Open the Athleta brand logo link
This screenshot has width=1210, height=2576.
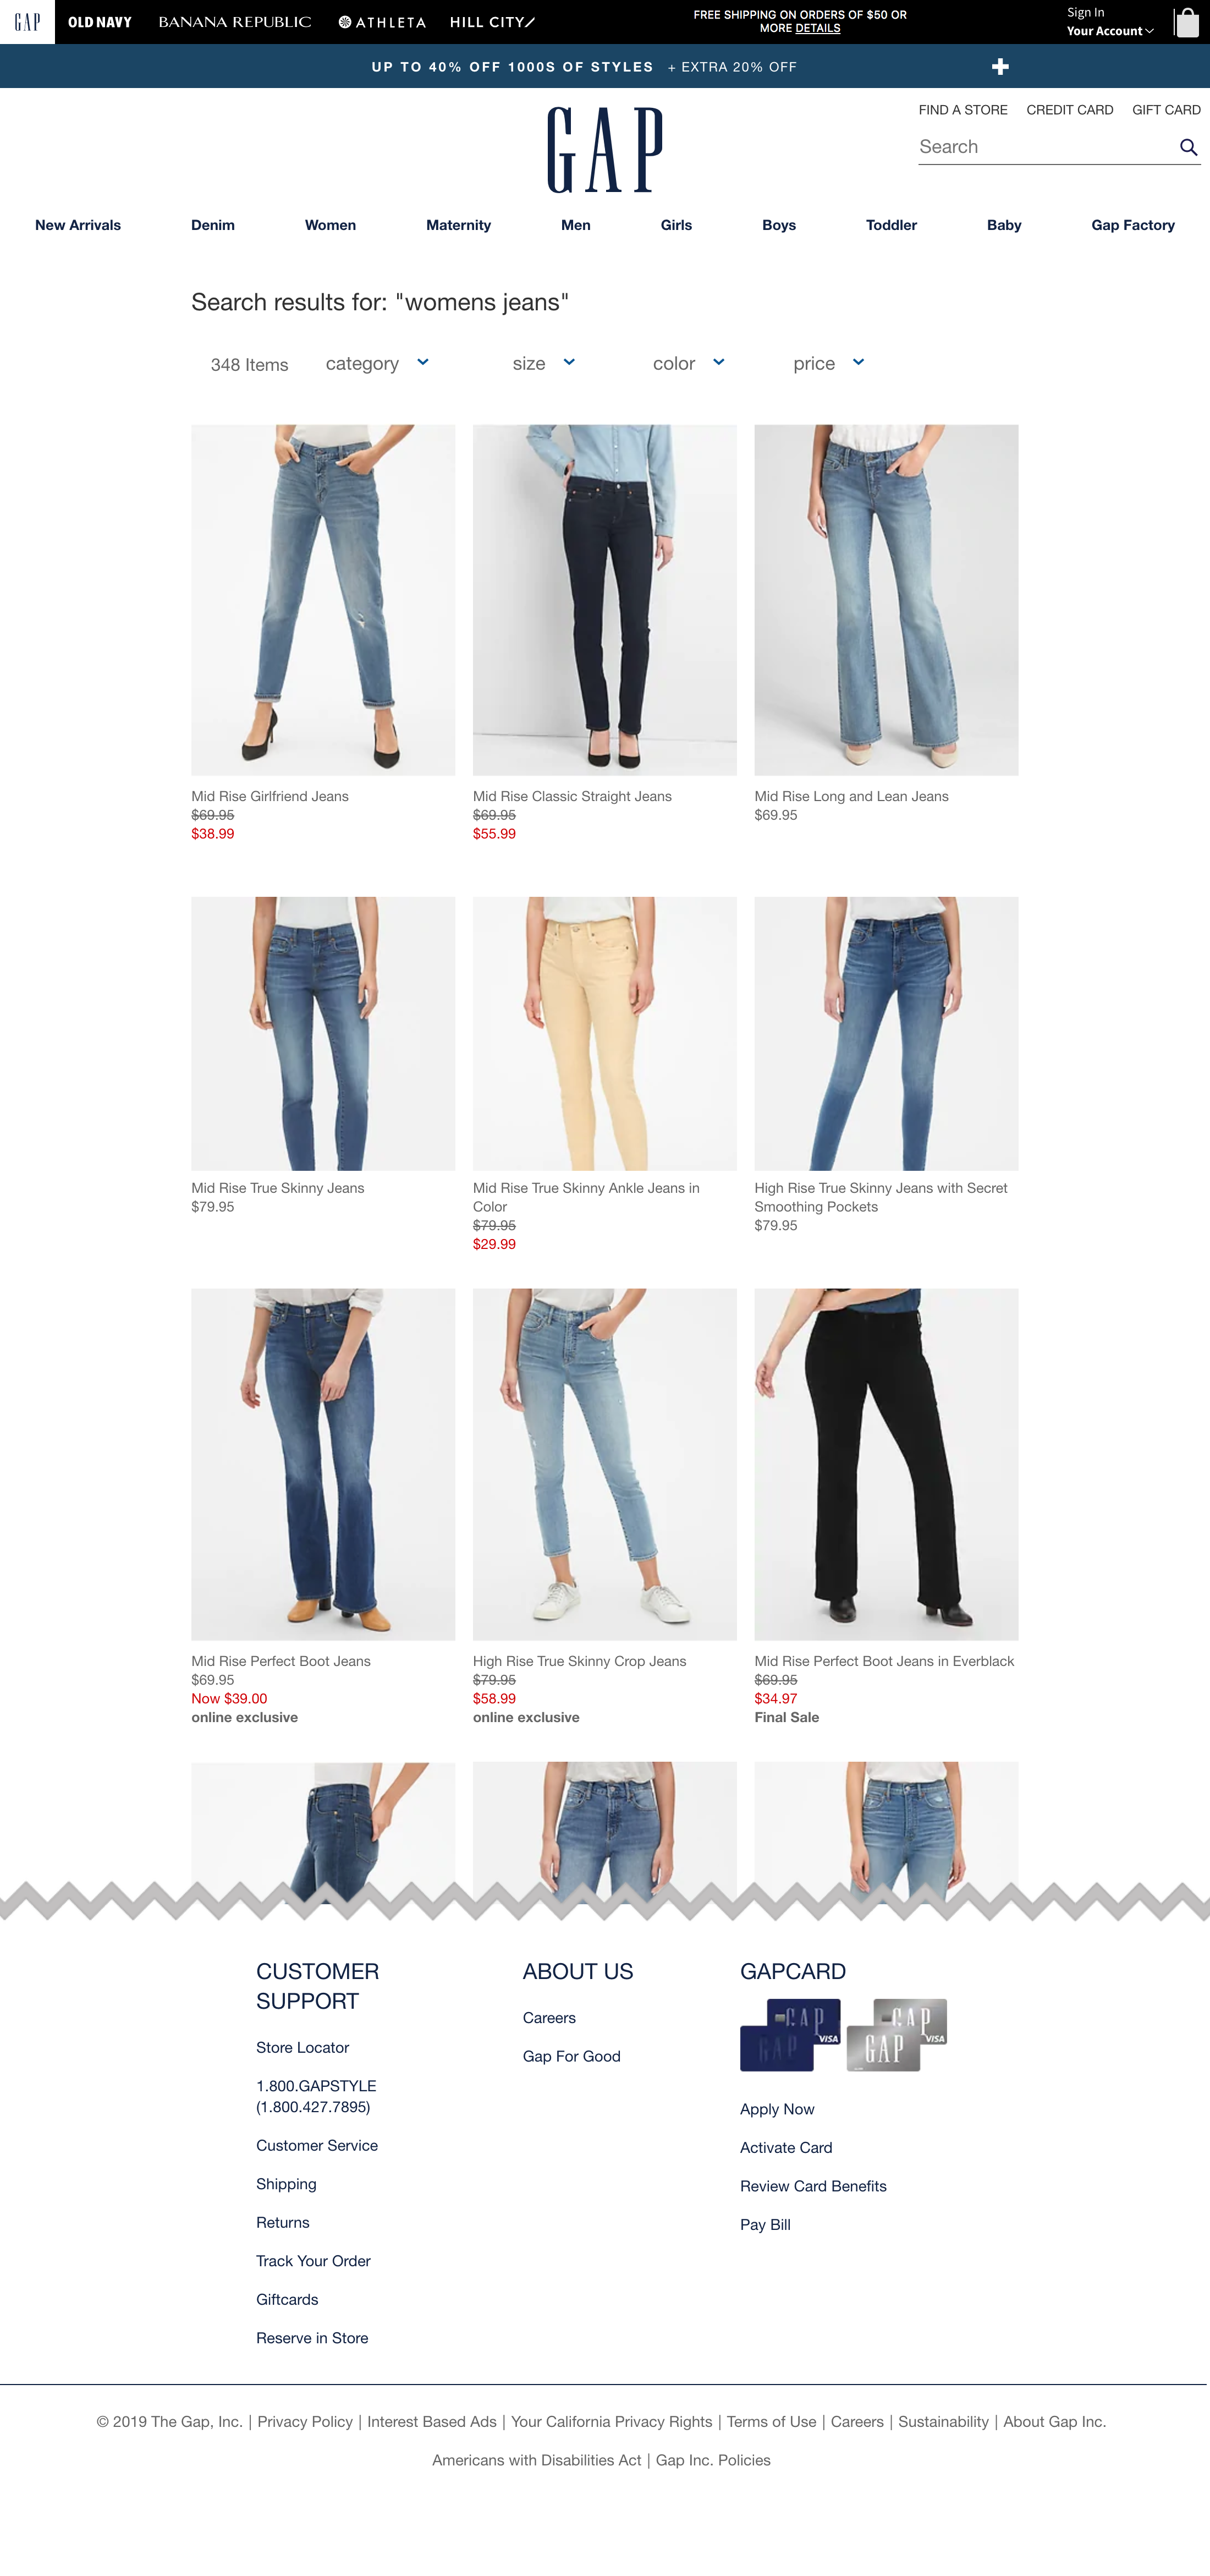pyautogui.click(x=382, y=22)
